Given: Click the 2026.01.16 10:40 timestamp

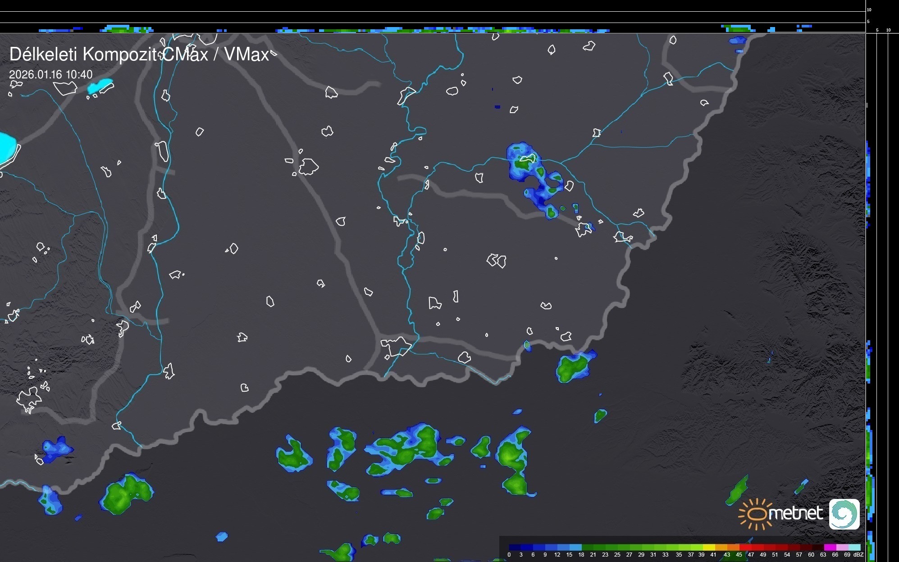Looking at the screenshot, I should click(x=50, y=74).
